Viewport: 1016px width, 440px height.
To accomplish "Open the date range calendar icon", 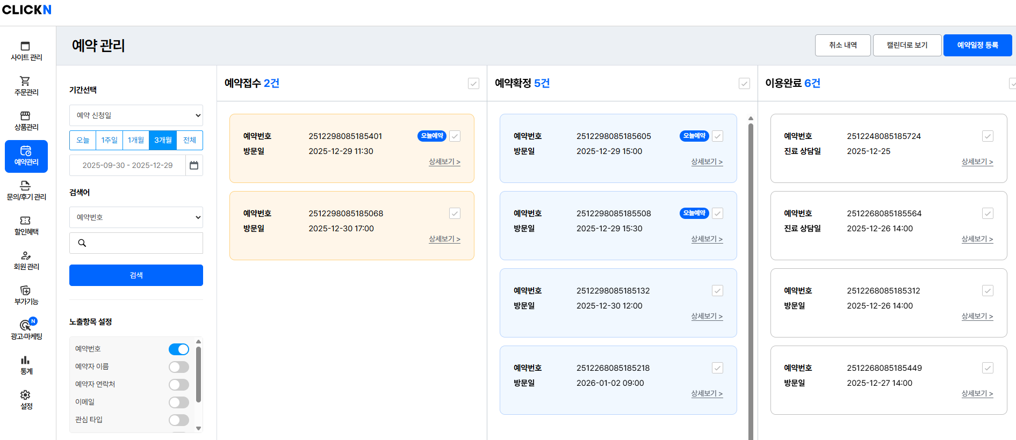I will pos(194,165).
